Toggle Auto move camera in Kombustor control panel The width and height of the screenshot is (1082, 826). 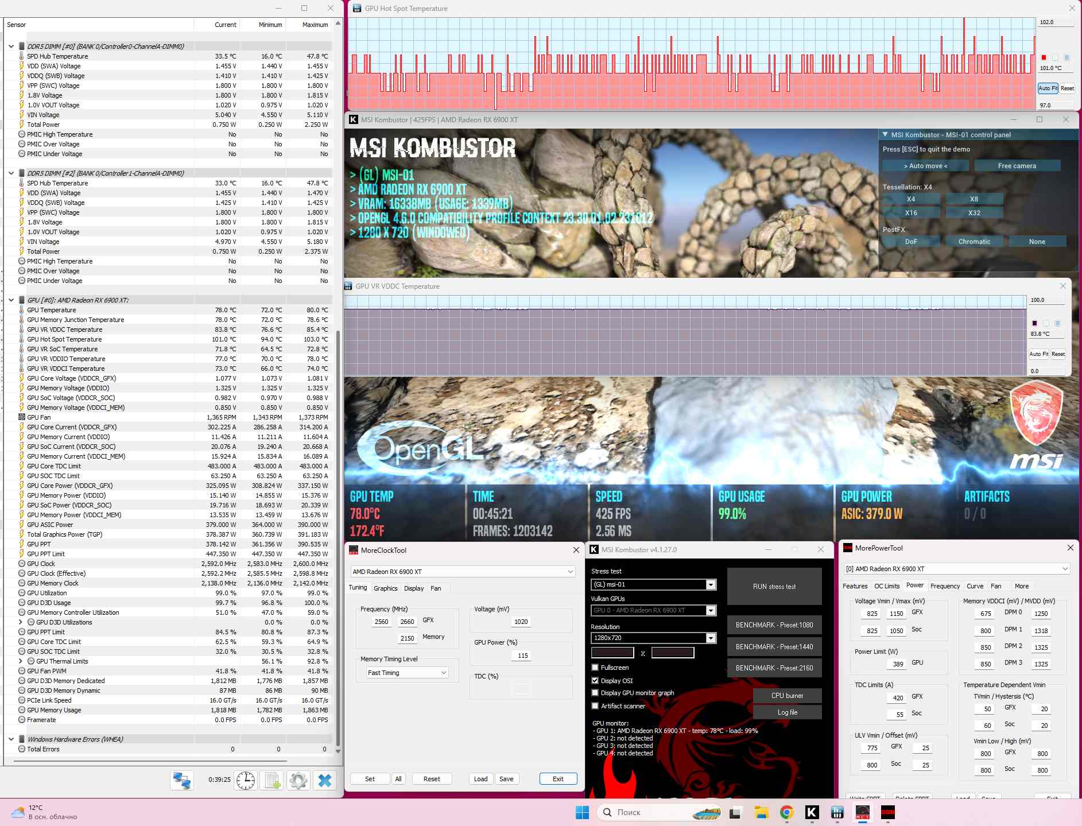pos(925,166)
